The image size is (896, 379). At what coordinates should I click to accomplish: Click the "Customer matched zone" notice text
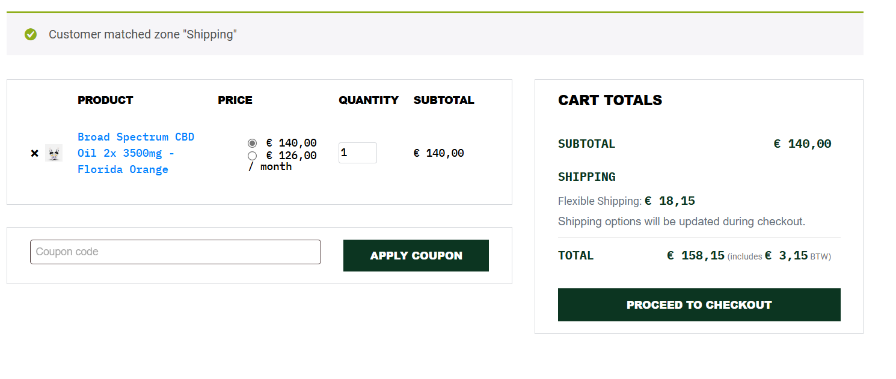tap(143, 35)
